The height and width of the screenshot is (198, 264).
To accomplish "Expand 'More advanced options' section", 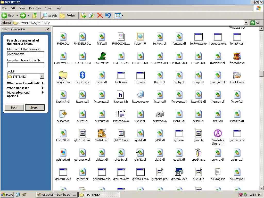I will pos(26,94).
